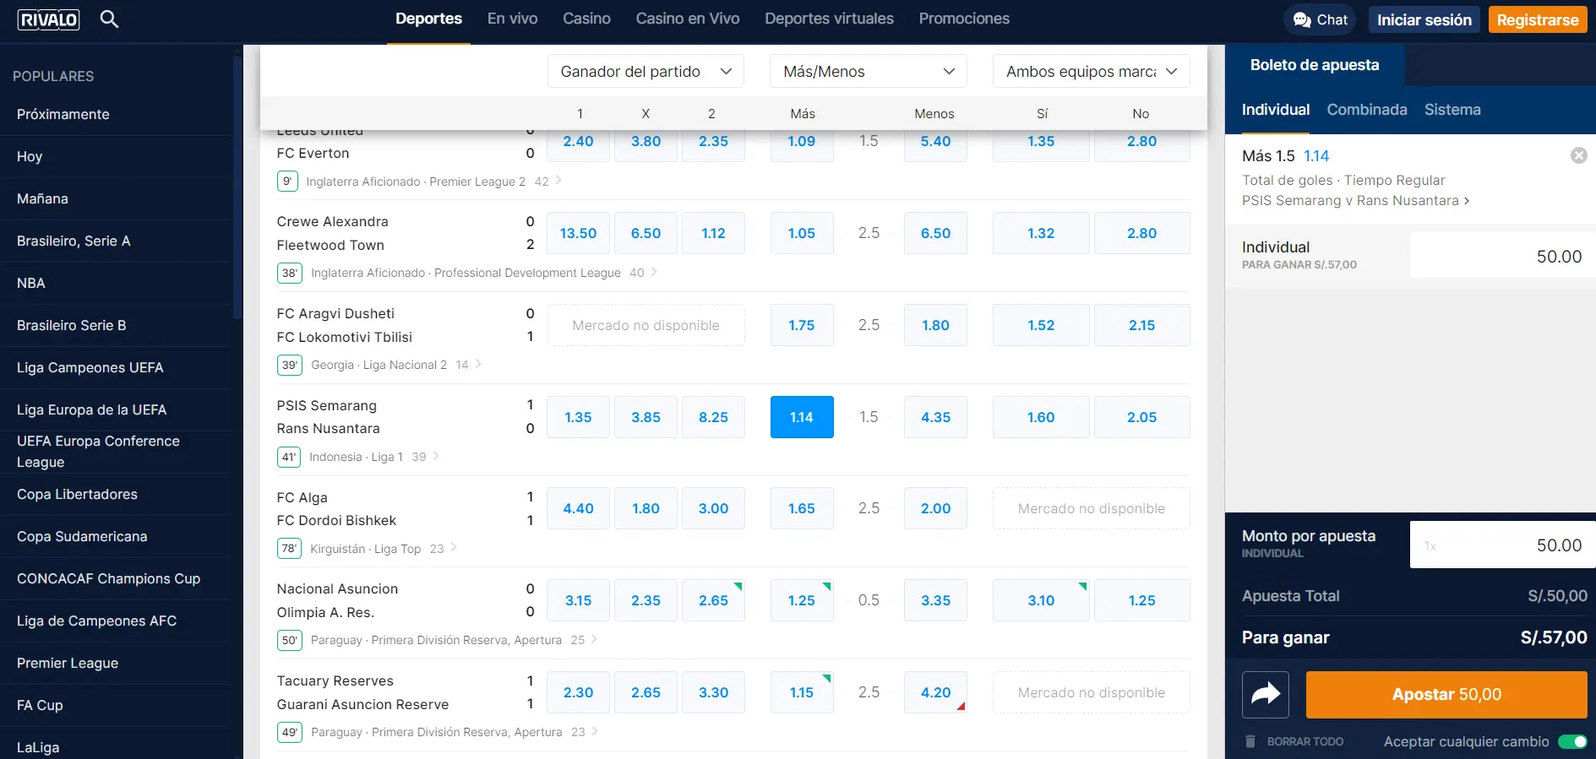This screenshot has width=1596, height=759.
Task: Switch to the Combinada bet tab
Action: click(1366, 110)
